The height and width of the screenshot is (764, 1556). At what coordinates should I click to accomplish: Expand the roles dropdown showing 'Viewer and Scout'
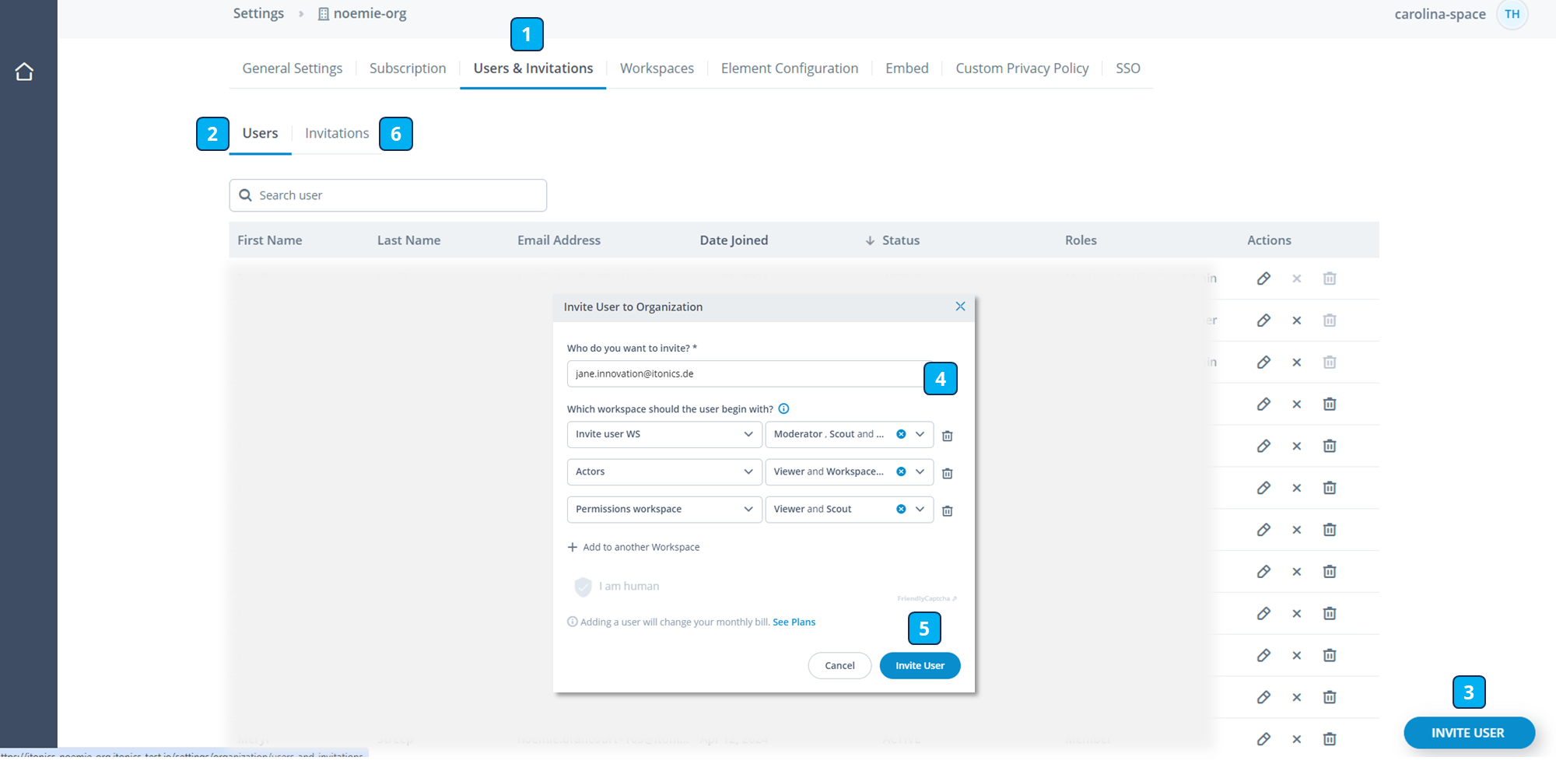(x=919, y=509)
